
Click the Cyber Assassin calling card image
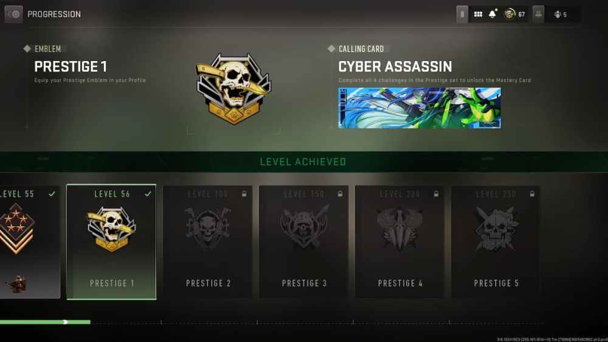click(420, 108)
